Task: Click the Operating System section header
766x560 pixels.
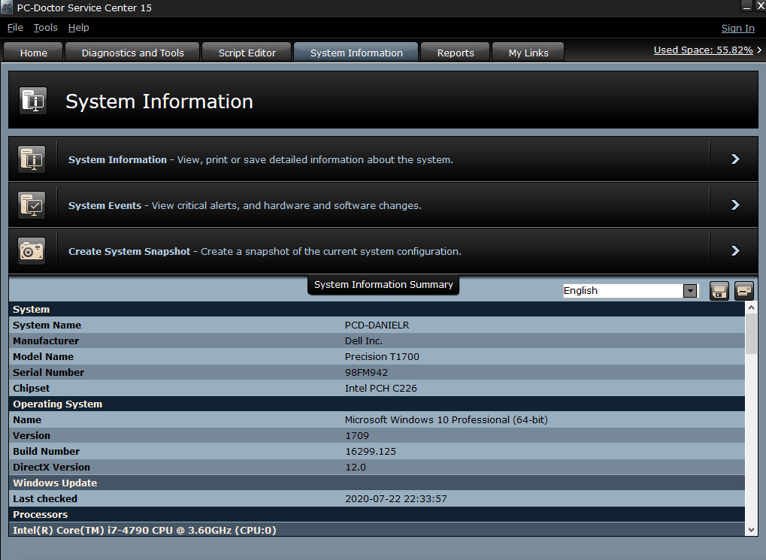Action: pos(377,404)
